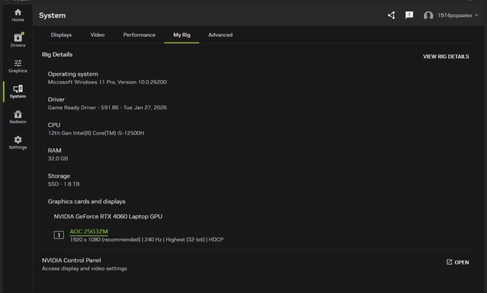Click the NVIDIA Control Panel label

coord(72,260)
